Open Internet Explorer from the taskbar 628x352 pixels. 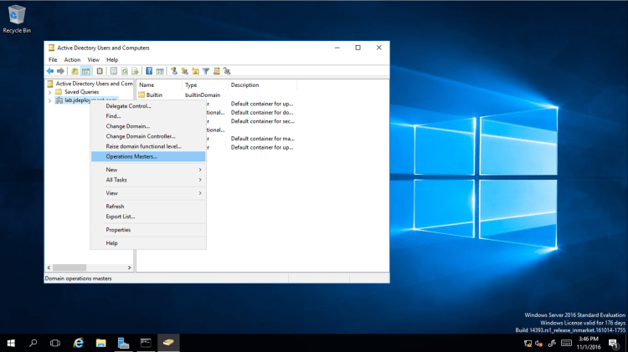point(79,343)
